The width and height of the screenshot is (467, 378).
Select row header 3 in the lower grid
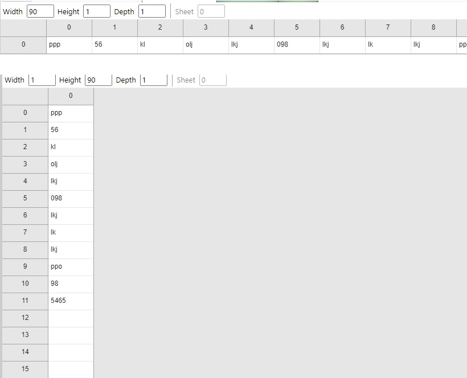point(25,165)
